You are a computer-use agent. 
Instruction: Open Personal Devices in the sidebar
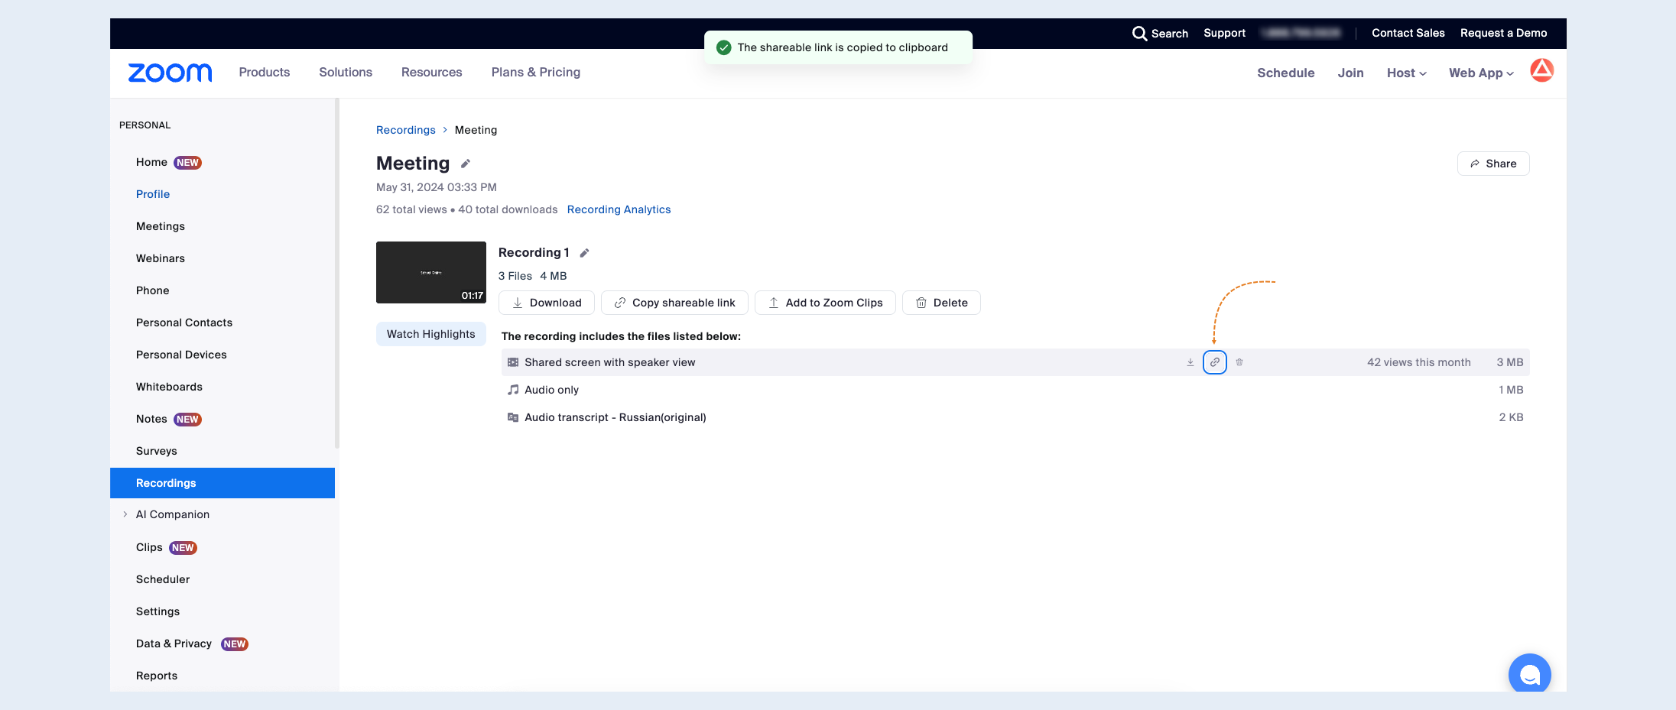[x=181, y=355]
